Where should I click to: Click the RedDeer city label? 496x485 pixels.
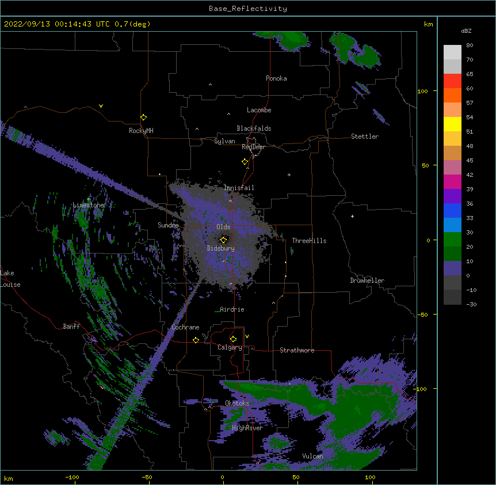[253, 147]
